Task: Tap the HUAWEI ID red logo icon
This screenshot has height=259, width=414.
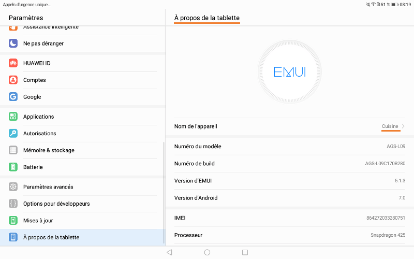Action: coord(13,63)
